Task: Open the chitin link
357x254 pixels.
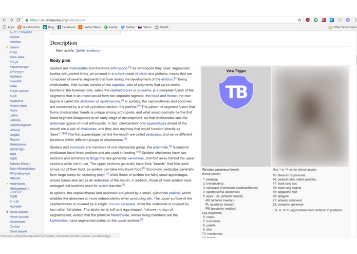Action: [143, 74]
